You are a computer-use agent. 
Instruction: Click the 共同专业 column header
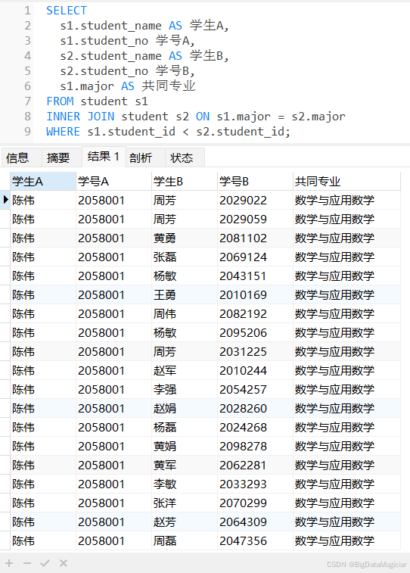347,181
